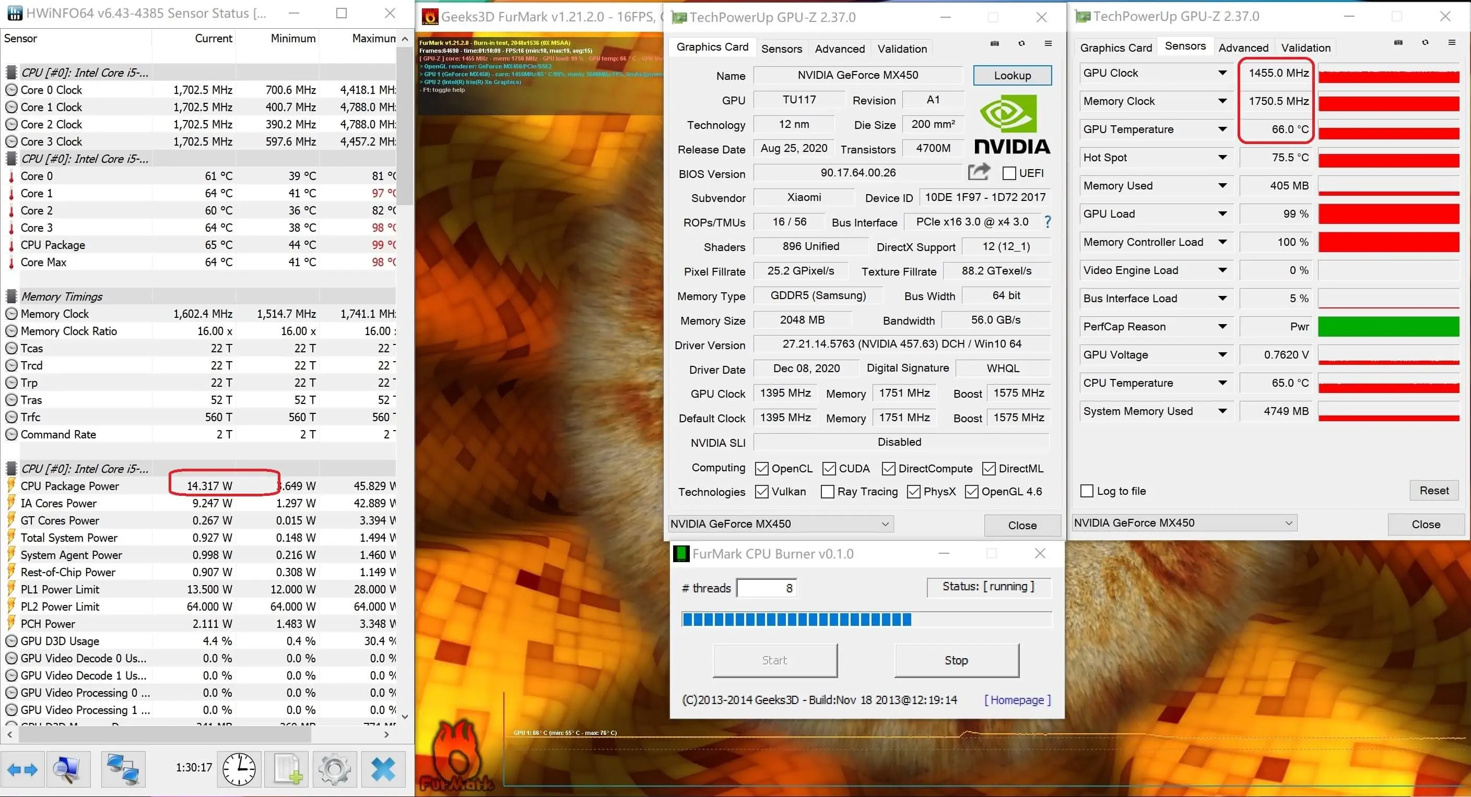Toggle Ray Tracing checkbox
The image size is (1471, 797).
tap(827, 492)
